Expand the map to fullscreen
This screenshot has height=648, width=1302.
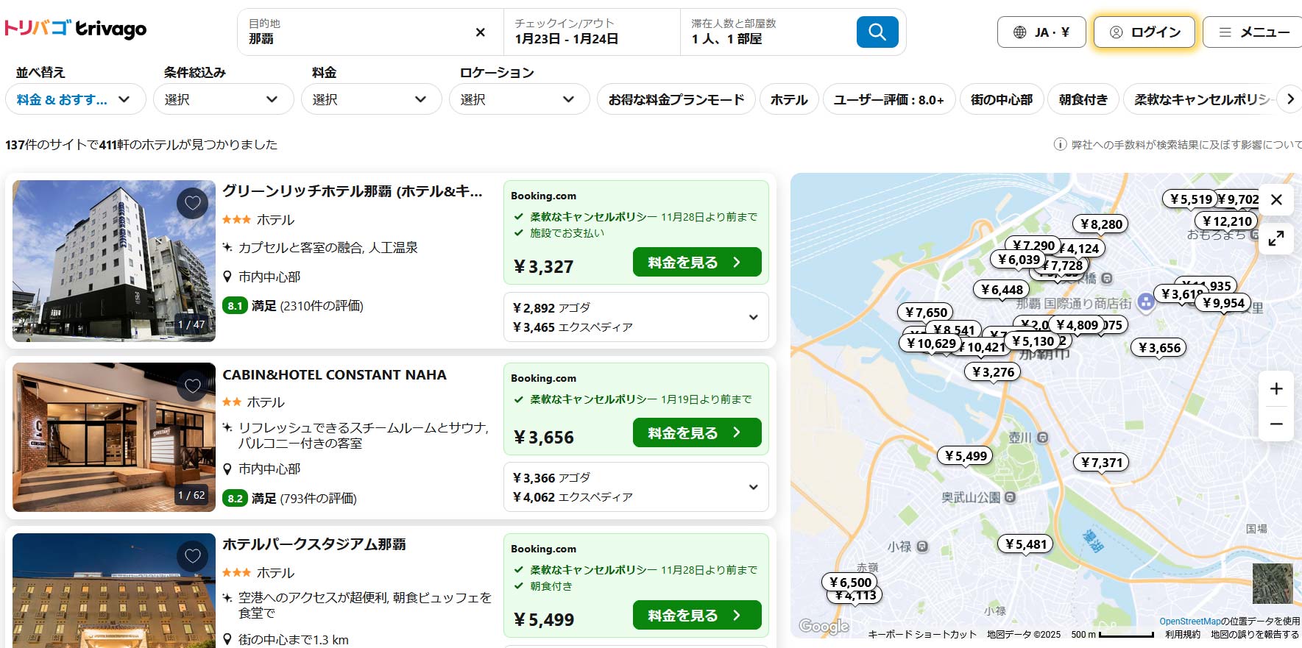pyautogui.click(x=1276, y=238)
